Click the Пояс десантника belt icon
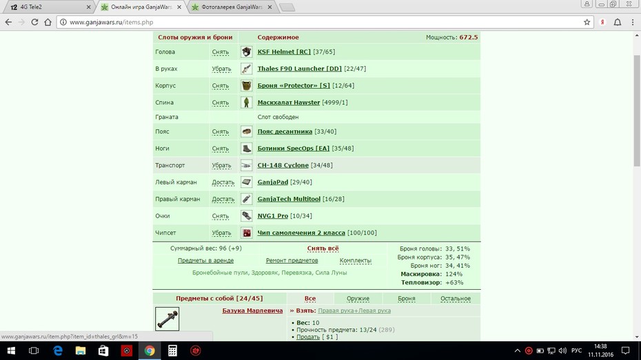 coord(246,131)
